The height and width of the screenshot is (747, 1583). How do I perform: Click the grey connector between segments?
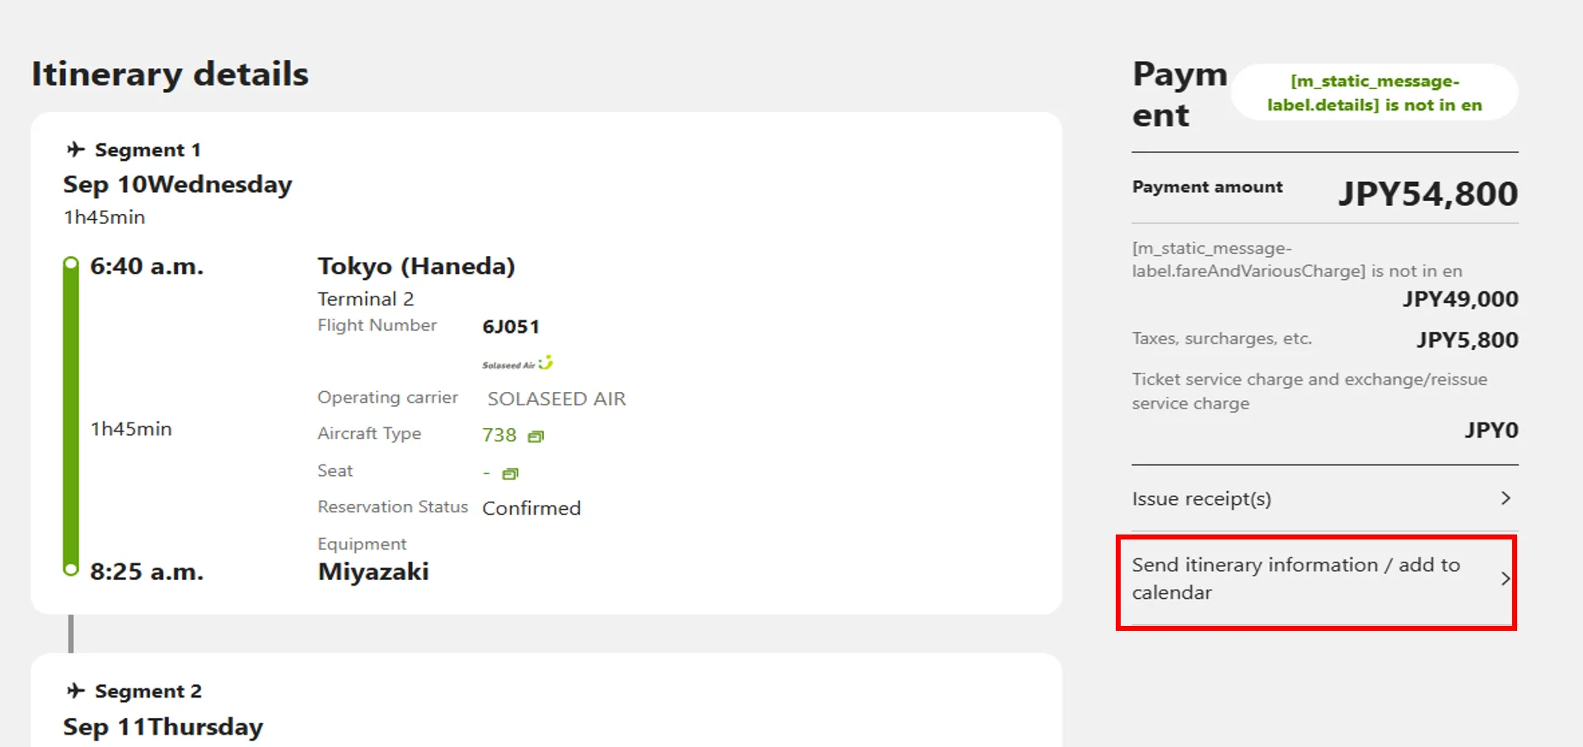point(71,633)
